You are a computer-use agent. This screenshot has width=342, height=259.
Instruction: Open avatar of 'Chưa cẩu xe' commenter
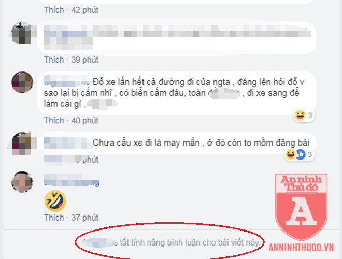(x=22, y=143)
